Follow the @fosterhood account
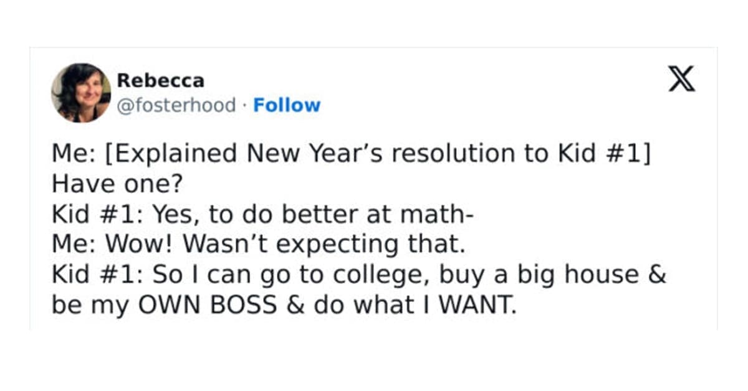The width and height of the screenshot is (748, 391). [287, 105]
